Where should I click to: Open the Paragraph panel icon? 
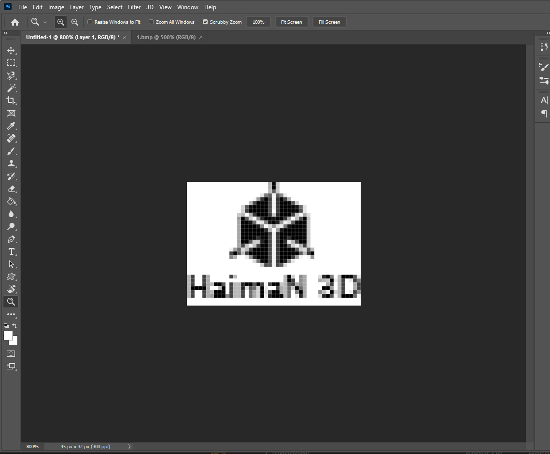coord(544,114)
